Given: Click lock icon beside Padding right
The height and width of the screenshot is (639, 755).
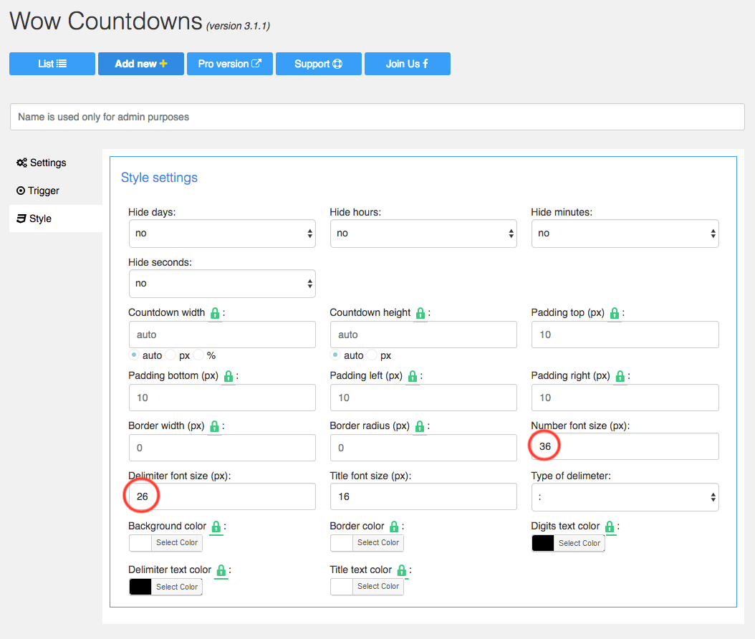Looking at the screenshot, I should [620, 376].
